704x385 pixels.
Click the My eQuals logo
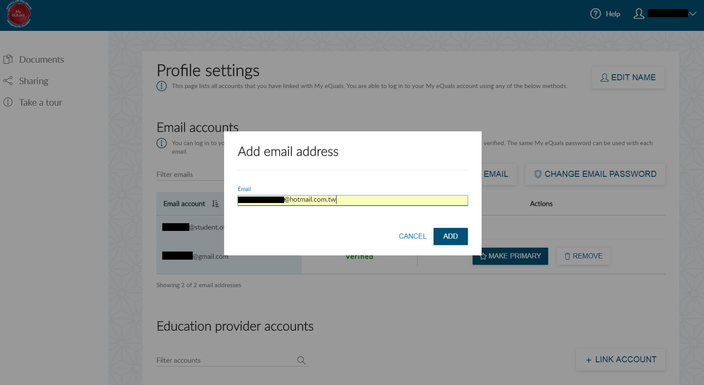(19, 14)
